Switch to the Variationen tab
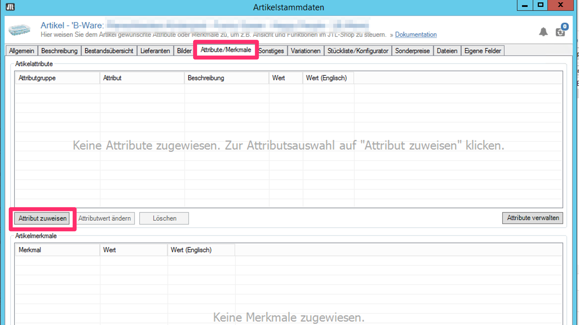 (305, 51)
